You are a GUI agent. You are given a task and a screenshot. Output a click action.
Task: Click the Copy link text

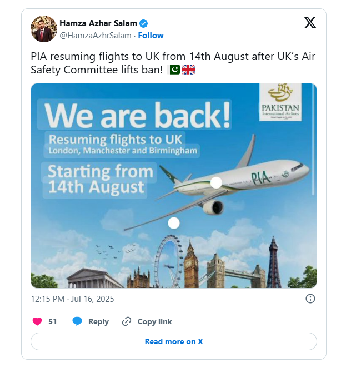point(154,321)
